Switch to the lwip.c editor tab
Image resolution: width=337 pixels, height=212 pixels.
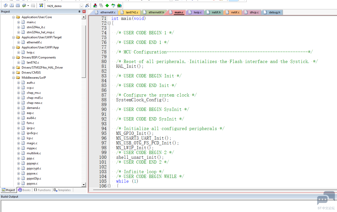point(195,12)
